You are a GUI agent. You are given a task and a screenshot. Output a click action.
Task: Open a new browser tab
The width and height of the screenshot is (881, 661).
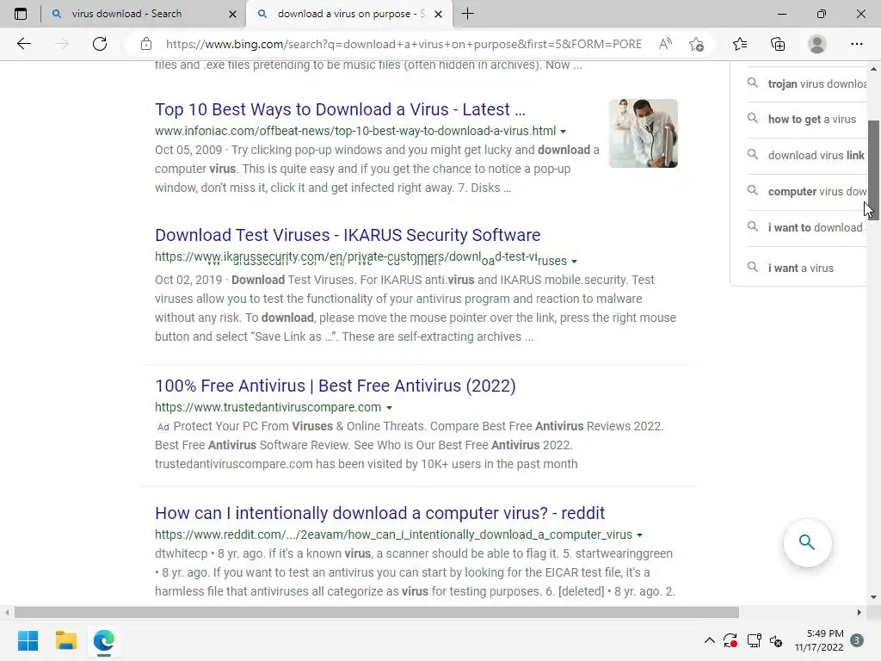tap(467, 14)
